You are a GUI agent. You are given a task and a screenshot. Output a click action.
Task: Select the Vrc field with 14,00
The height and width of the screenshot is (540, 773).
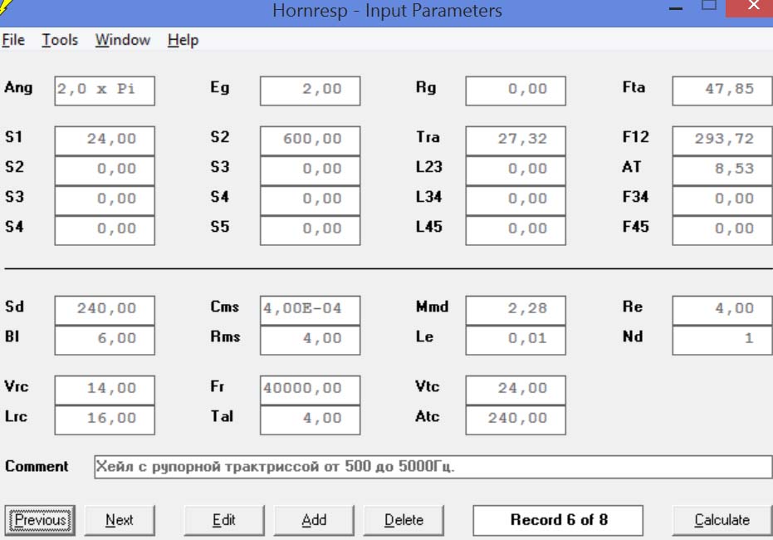[x=105, y=390]
